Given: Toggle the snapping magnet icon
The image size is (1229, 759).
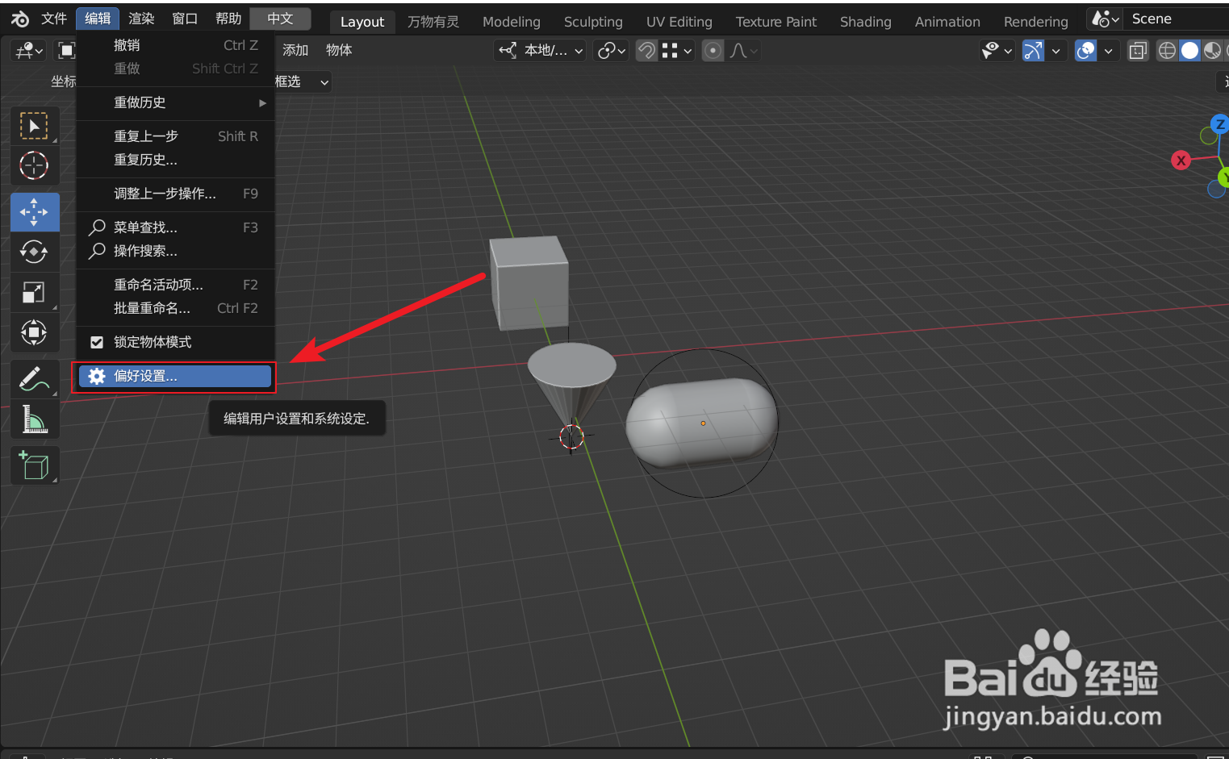Looking at the screenshot, I should point(646,51).
